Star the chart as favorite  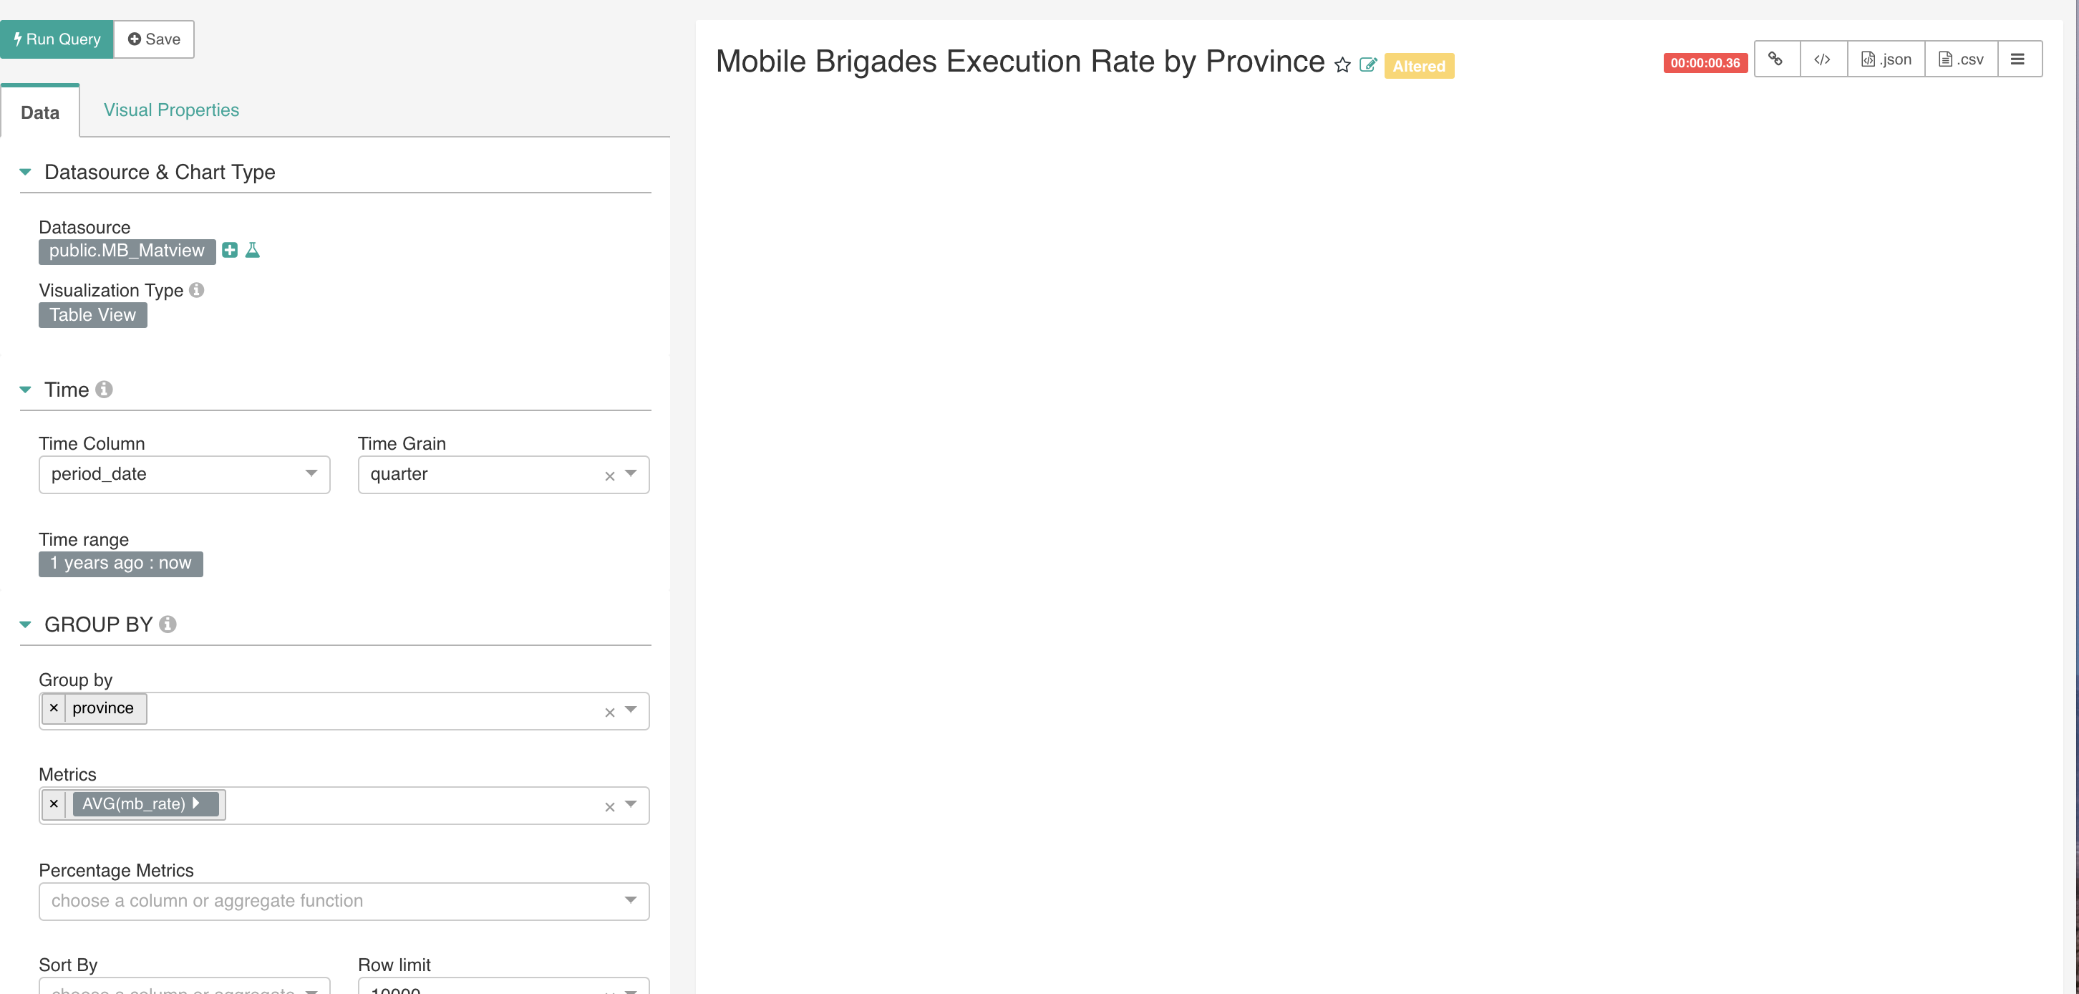click(x=1342, y=65)
